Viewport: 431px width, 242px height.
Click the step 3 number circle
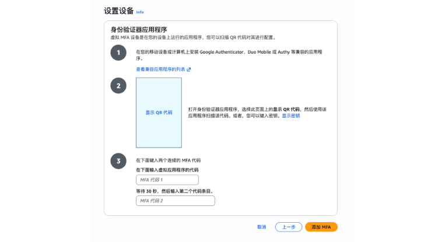pyautogui.click(x=118, y=162)
